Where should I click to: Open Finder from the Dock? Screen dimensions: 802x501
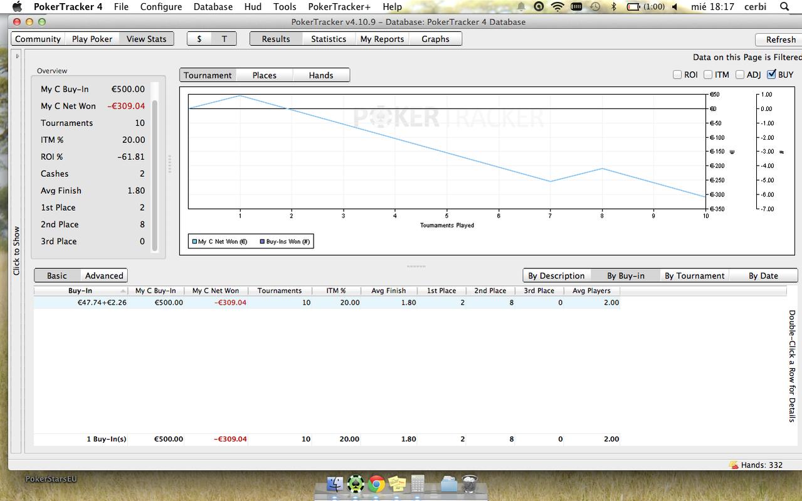[x=336, y=484]
